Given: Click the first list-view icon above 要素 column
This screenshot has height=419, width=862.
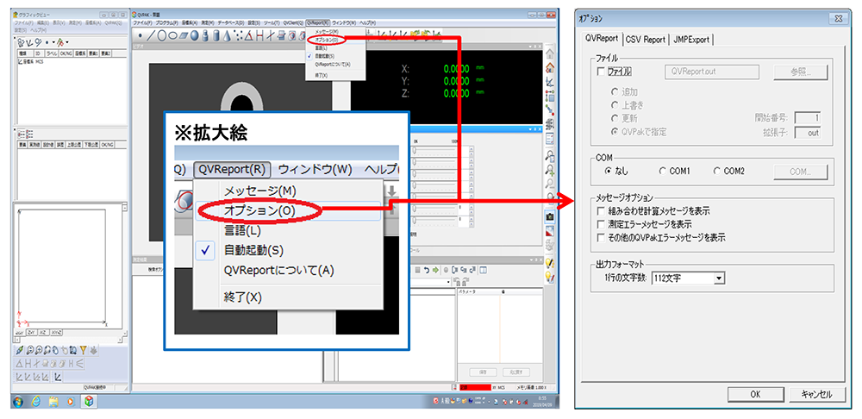Looking at the screenshot, I should [x=21, y=134].
